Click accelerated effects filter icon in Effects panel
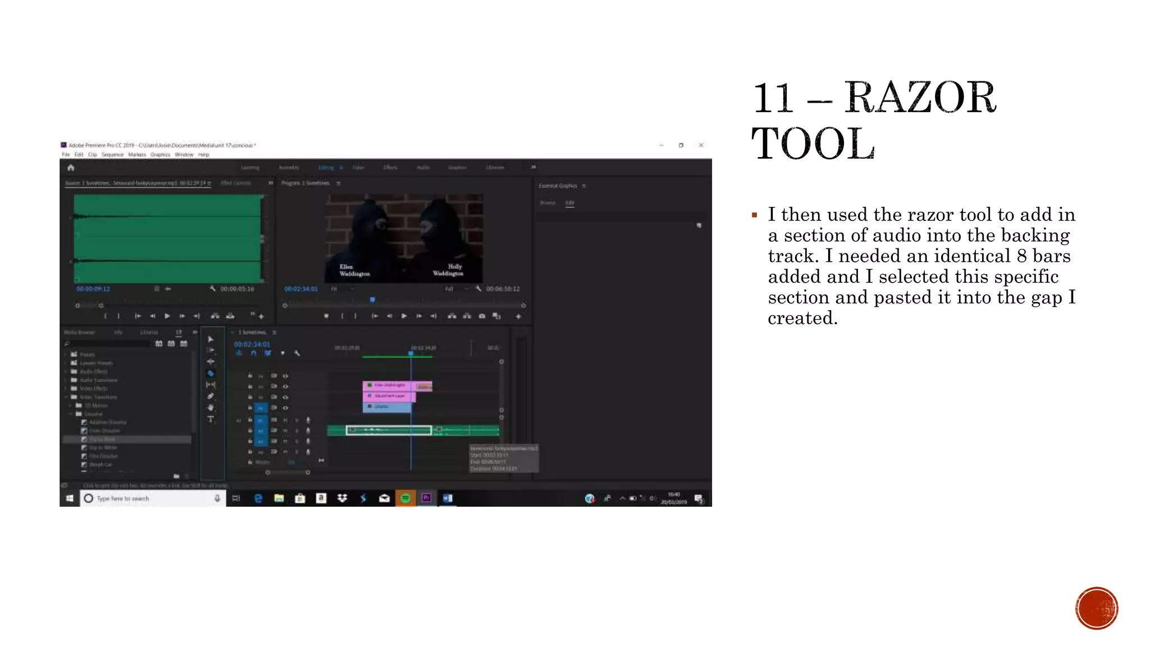Viewport: 1150px width, 646px height. [x=159, y=344]
